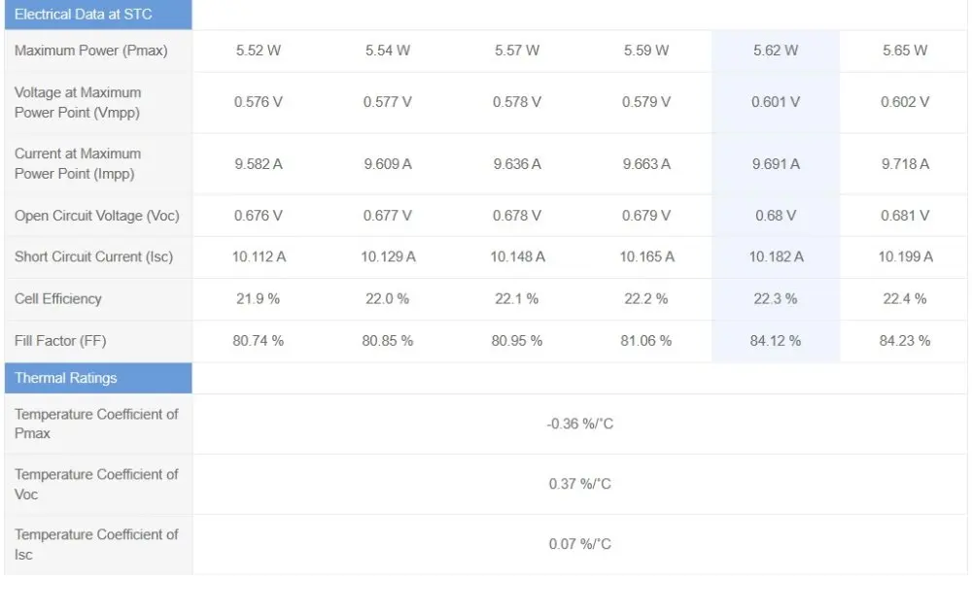Select the Temperature Coefficient of Isc label
The image size is (972, 613).
pos(96,544)
